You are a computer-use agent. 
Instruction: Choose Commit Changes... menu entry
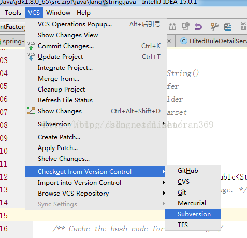[96, 46]
